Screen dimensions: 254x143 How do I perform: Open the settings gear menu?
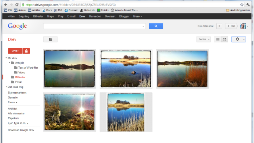239,39
